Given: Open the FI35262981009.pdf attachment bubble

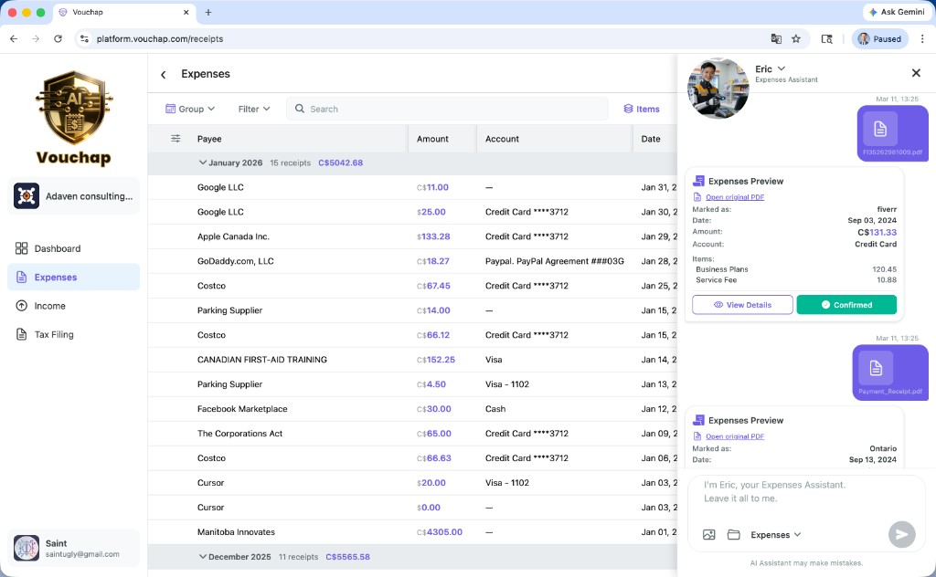Looking at the screenshot, I should pyautogui.click(x=892, y=133).
